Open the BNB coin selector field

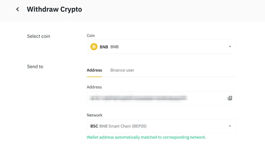pyautogui.click(x=161, y=47)
